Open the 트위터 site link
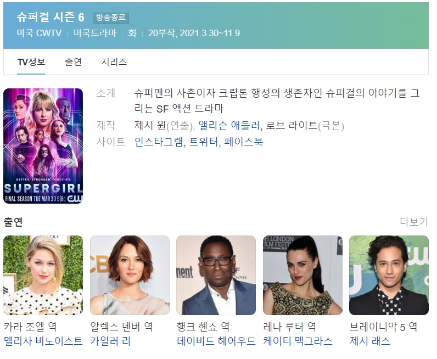Screen dimensions: 437x359 coord(204,142)
